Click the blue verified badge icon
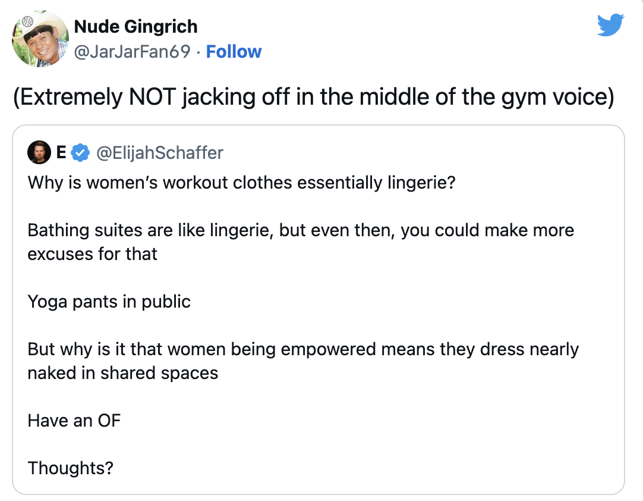The image size is (643, 501). (x=80, y=153)
